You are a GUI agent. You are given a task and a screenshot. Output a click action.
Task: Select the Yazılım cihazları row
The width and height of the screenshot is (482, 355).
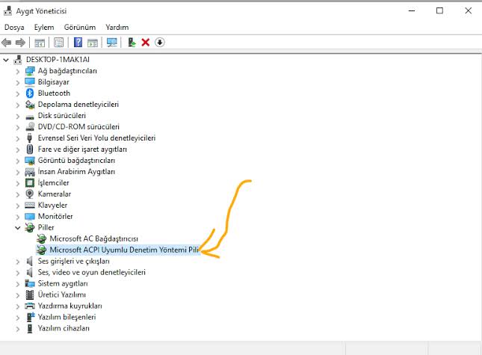click(x=64, y=328)
